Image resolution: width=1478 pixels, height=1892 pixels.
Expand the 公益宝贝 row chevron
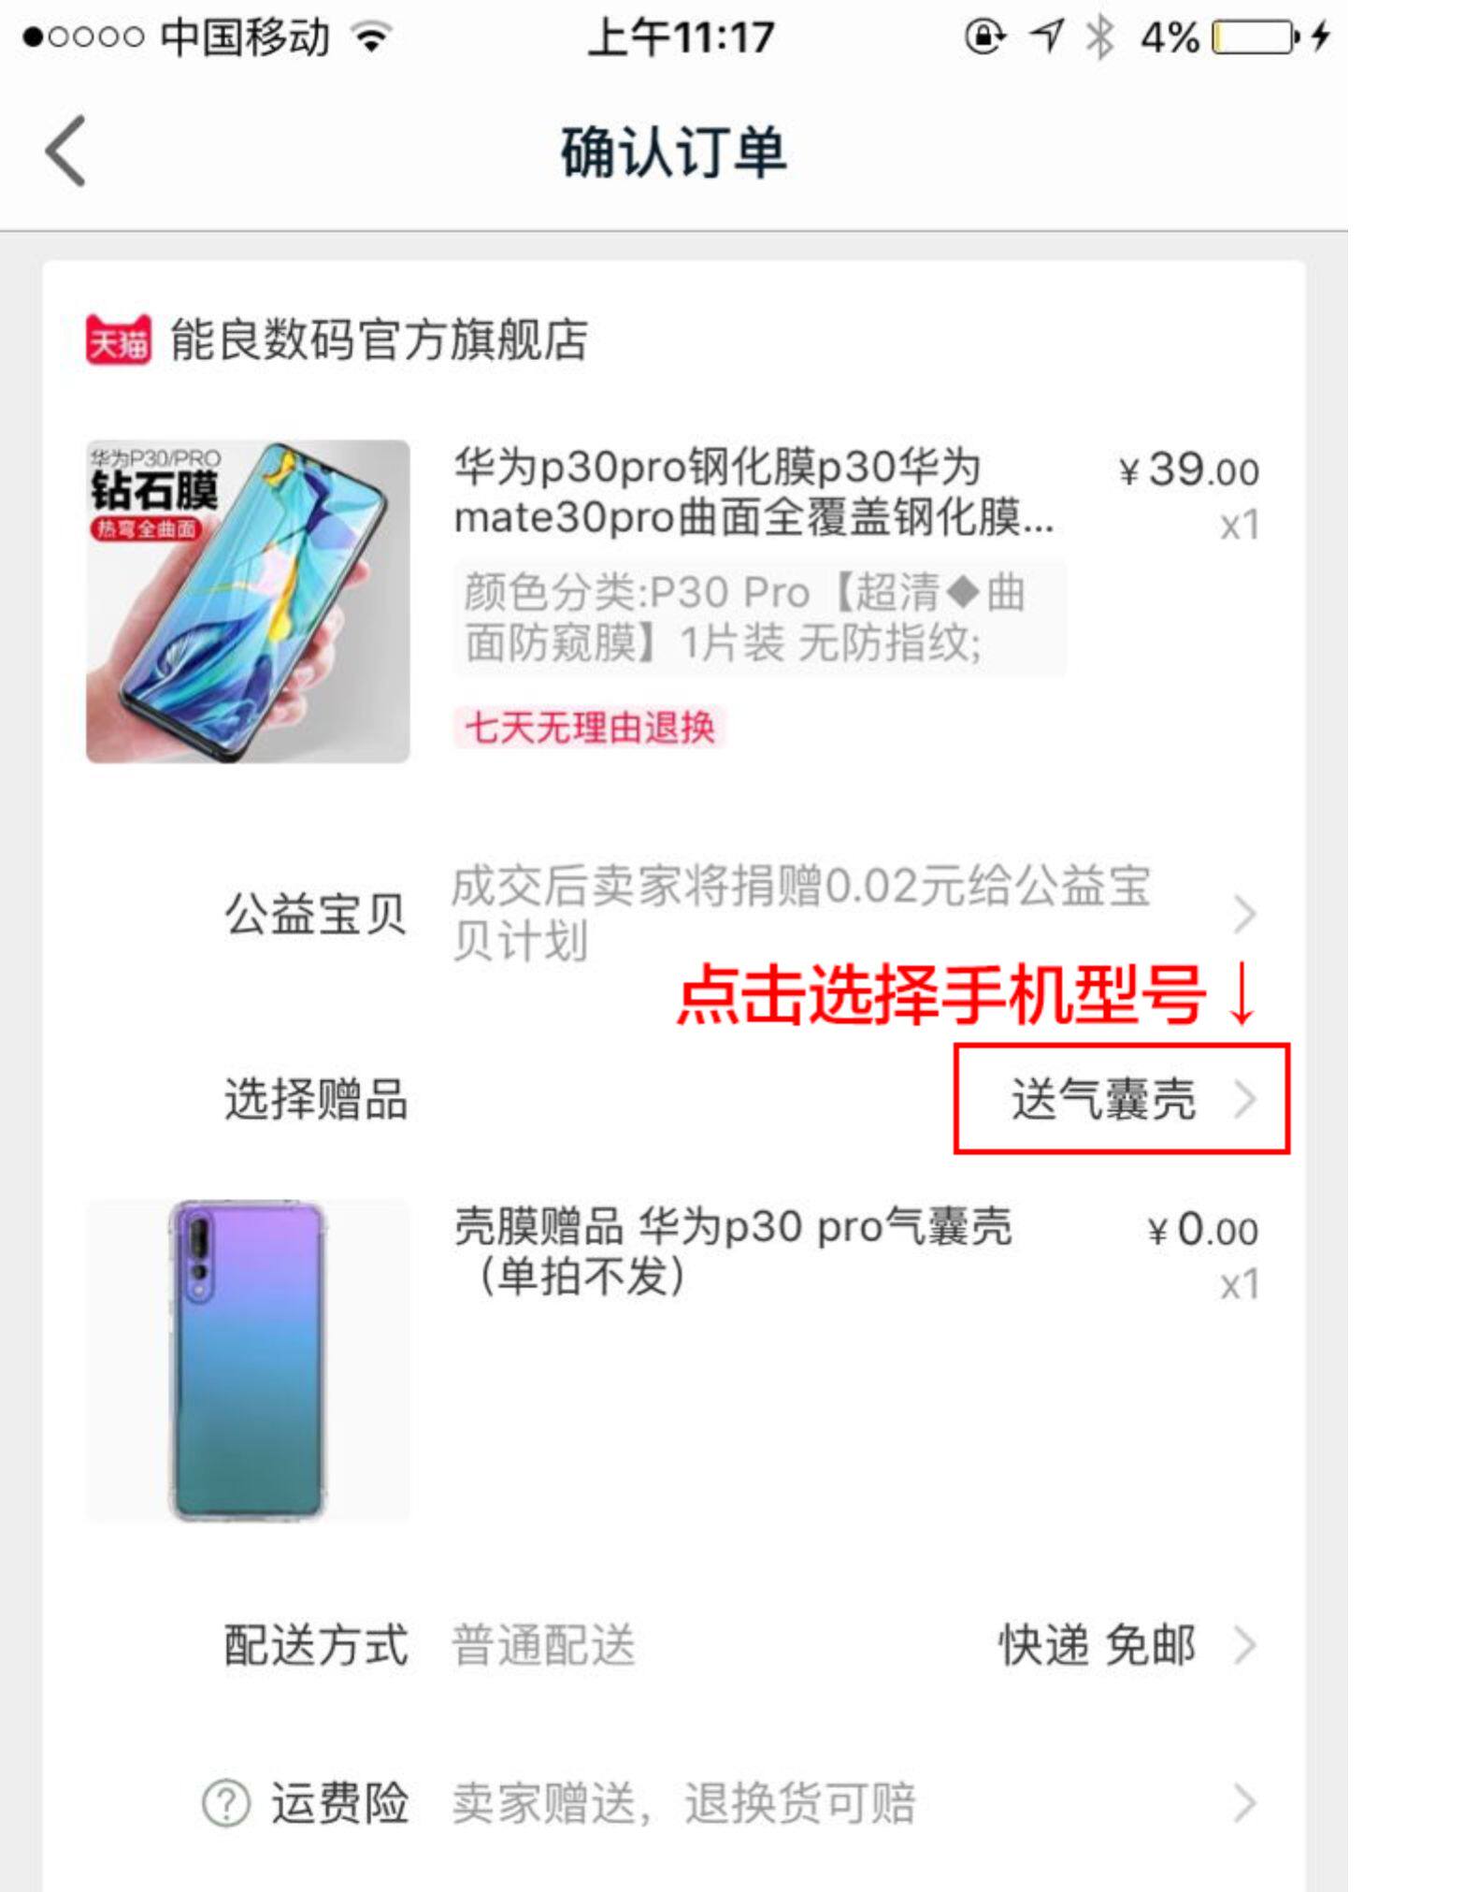tap(1244, 914)
